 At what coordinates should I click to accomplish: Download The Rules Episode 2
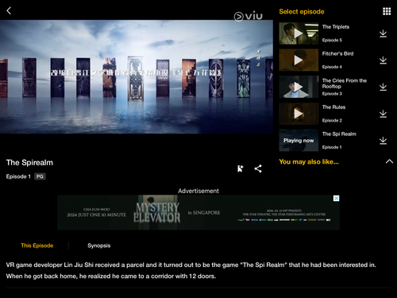click(x=383, y=114)
